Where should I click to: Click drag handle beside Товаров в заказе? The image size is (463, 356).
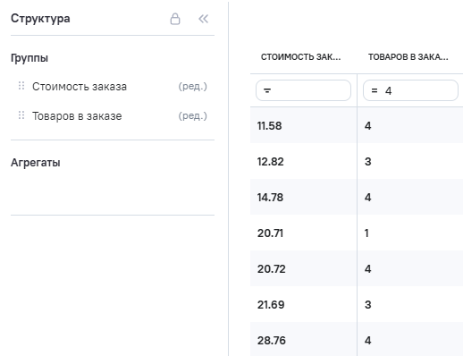point(21,115)
